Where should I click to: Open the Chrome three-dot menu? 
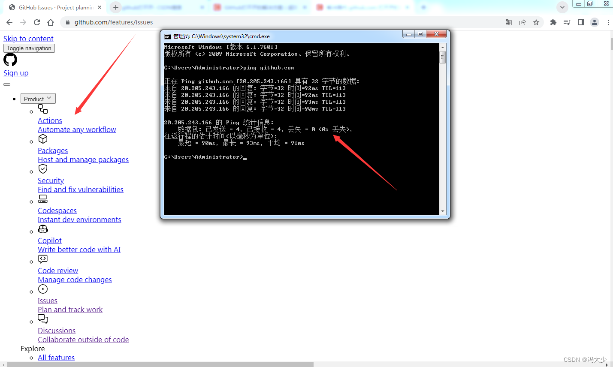tap(608, 22)
